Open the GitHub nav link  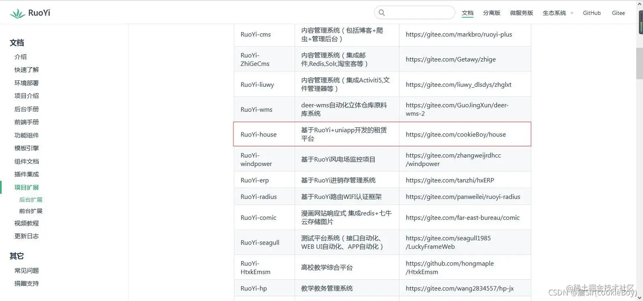click(592, 13)
